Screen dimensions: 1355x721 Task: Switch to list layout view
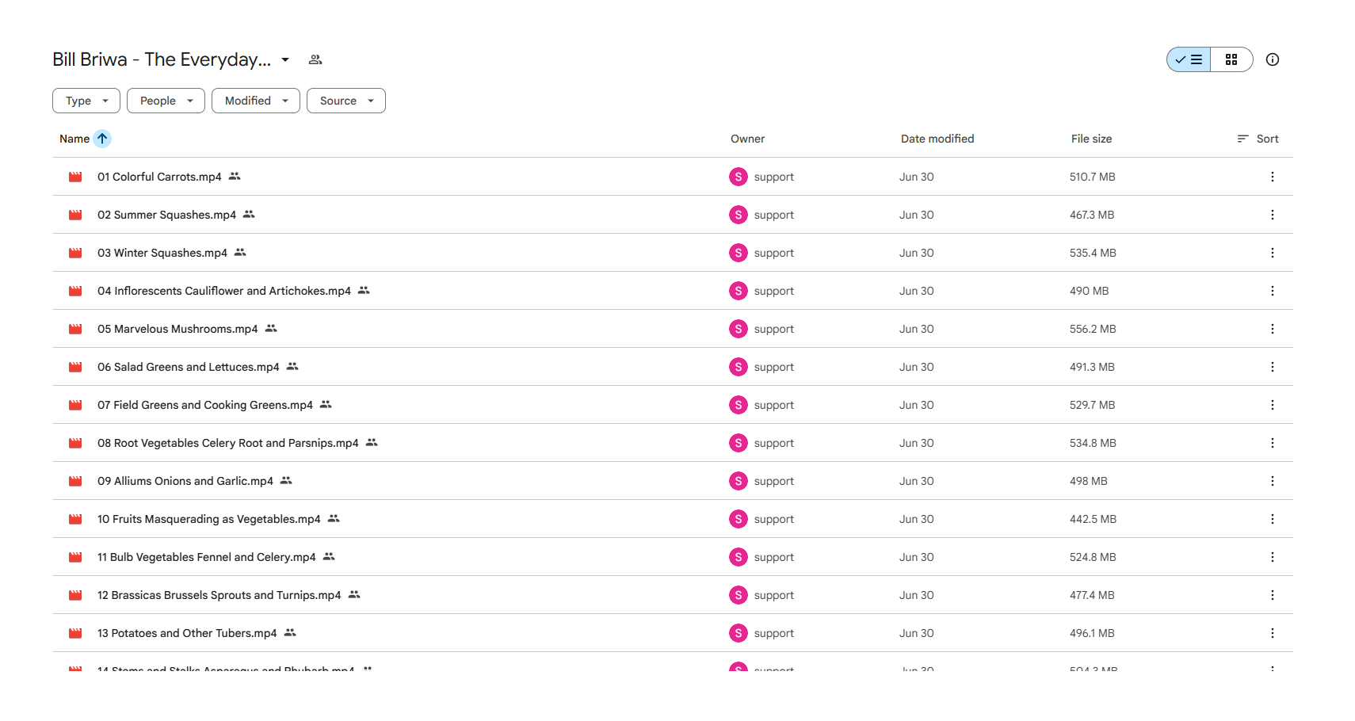[1189, 59]
